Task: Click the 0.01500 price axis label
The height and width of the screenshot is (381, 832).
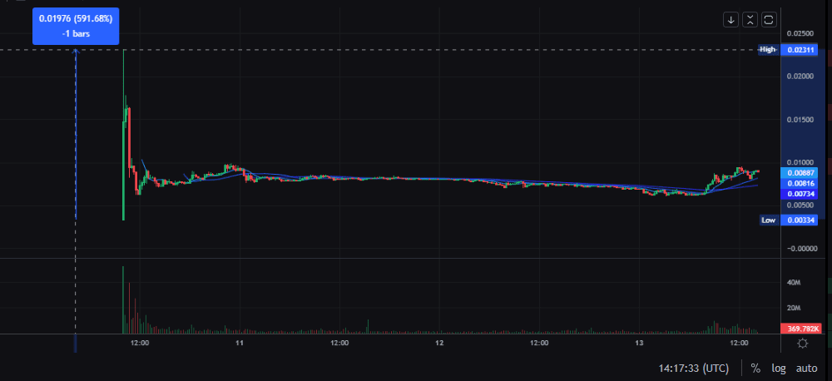Action: click(x=800, y=120)
